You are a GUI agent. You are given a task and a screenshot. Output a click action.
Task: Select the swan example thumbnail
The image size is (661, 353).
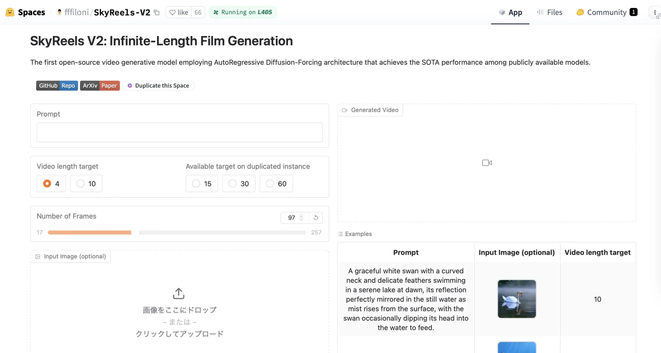click(x=517, y=299)
